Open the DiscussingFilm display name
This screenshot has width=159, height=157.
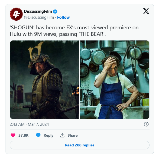point(38,11)
